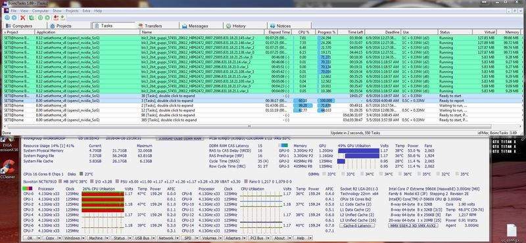Screen dimensions: 526x243
Task: Open the Computer menu
Action: coord(40,11)
